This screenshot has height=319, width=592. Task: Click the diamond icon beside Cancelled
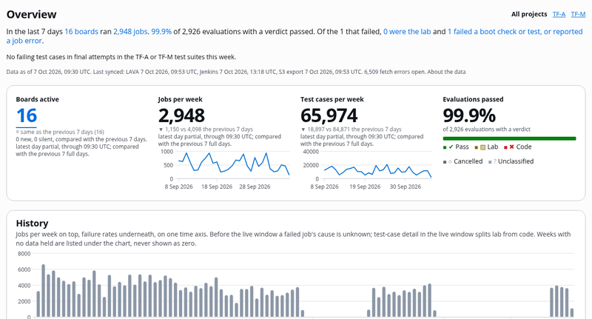tap(450, 162)
